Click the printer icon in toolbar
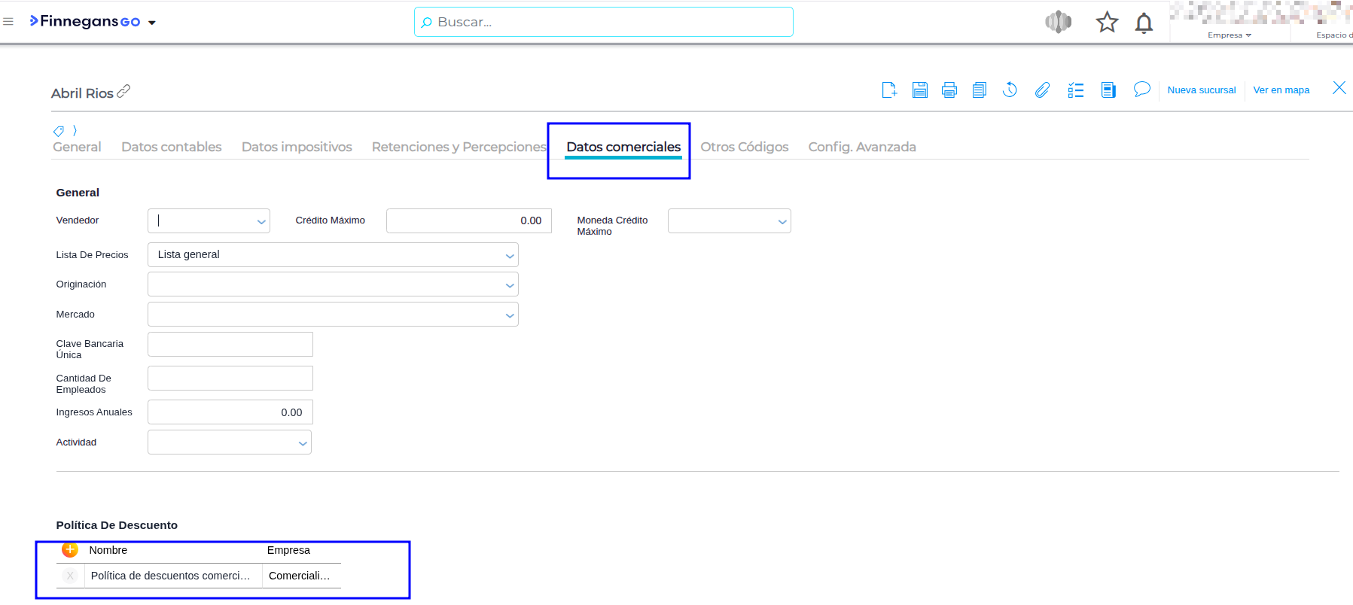The height and width of the screenshot is (605, 1353). coord(949,90)
